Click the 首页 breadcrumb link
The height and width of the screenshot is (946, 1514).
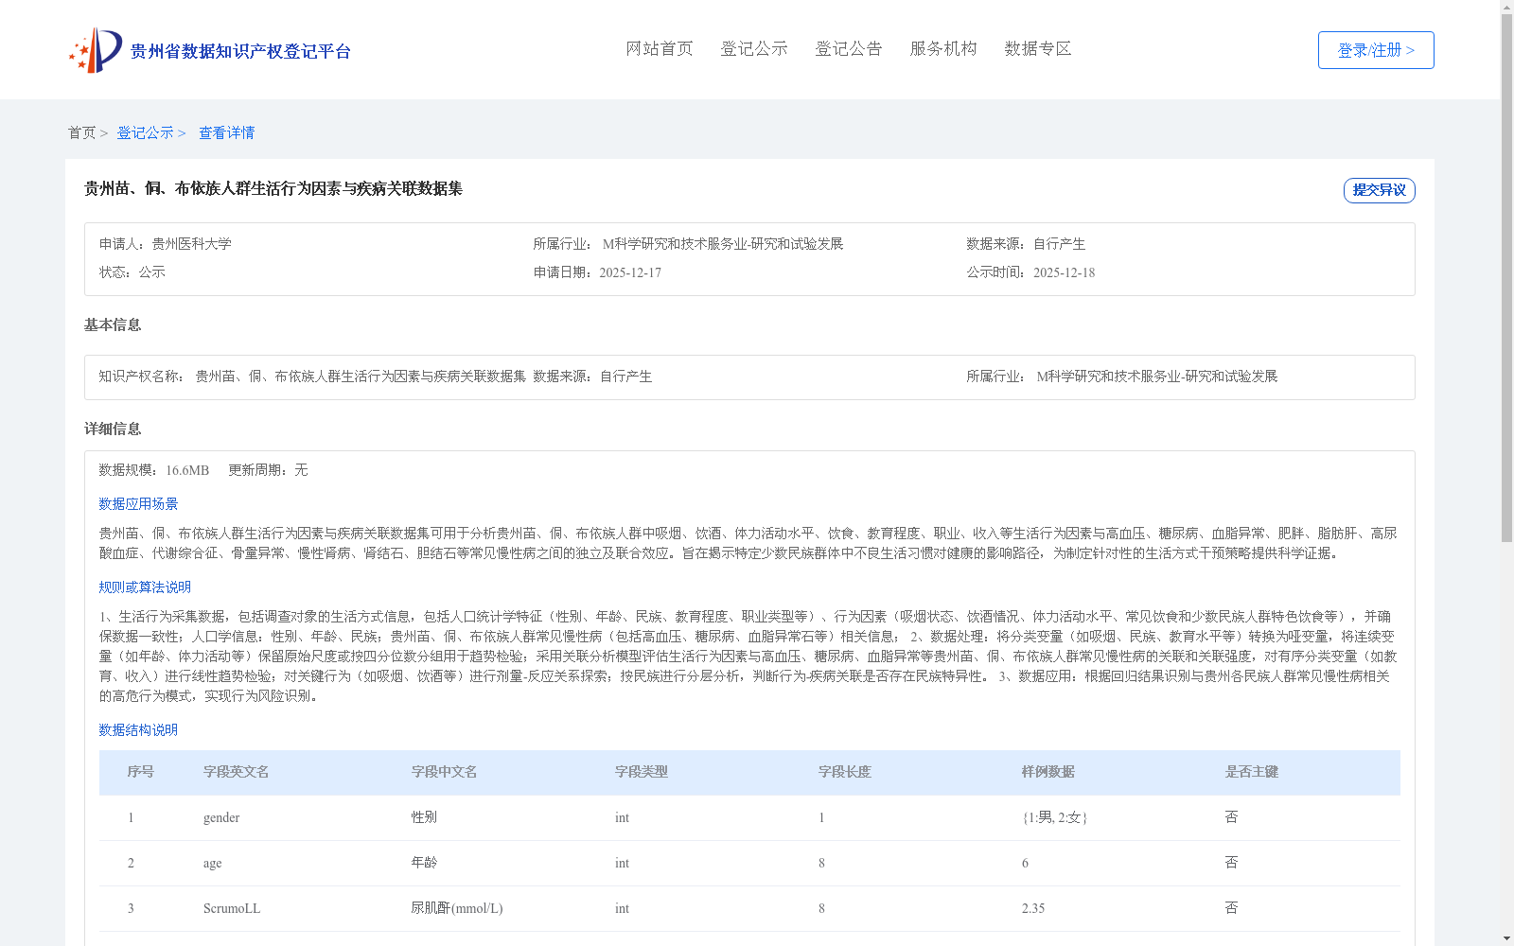click(x=81, y=132)
